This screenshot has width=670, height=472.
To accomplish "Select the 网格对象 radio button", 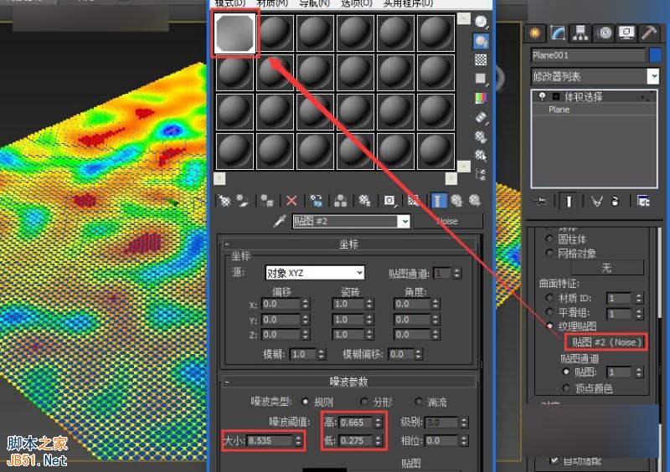I will tap(550, 253).
